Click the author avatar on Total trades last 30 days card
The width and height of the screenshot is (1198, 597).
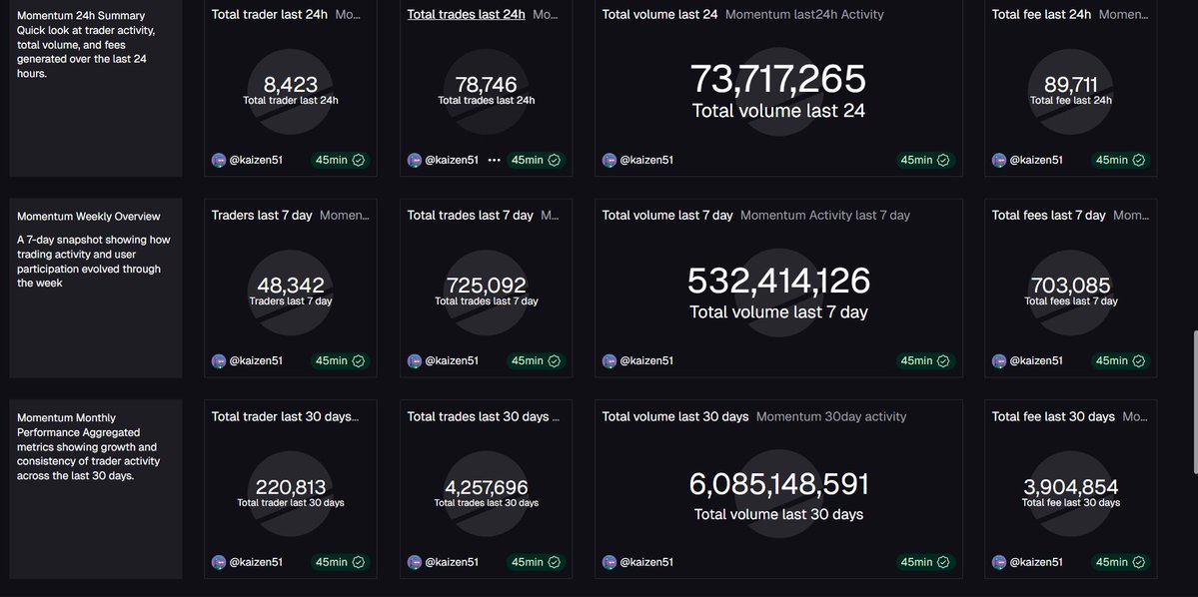click(x=414, y=562)
